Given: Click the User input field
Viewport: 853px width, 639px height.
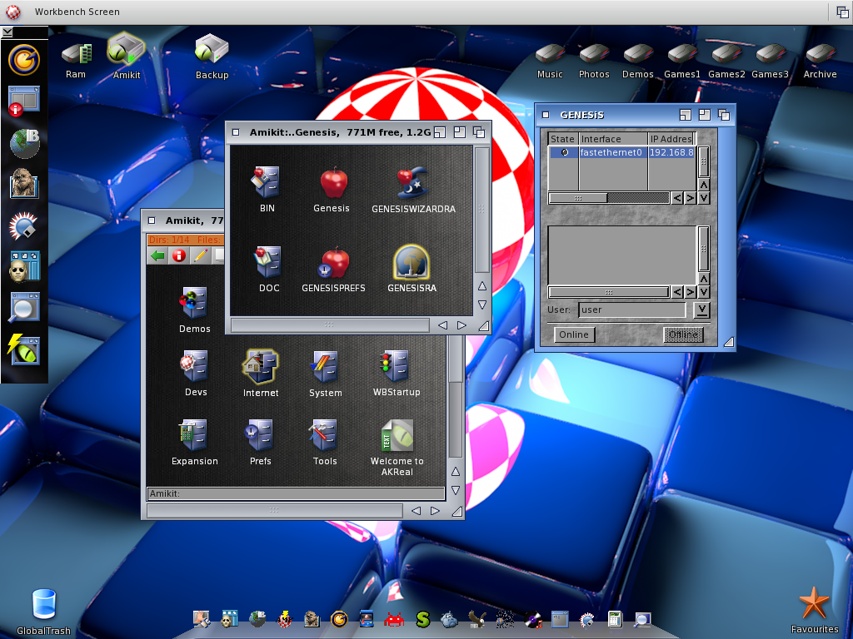Looking at the screenshot, I should coord(631,310).
